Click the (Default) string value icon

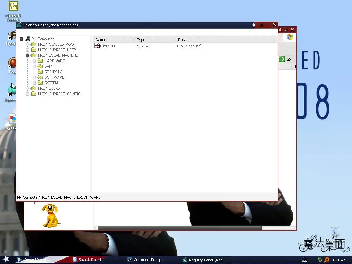pos(97,46)
